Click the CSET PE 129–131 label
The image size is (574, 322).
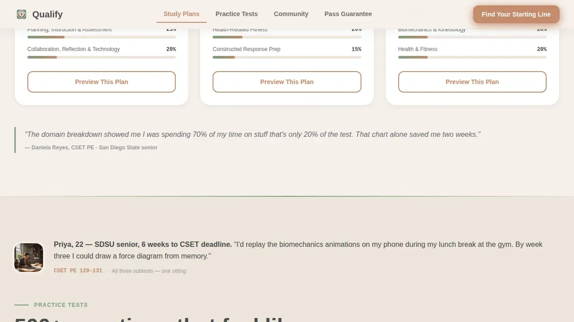coord(78,271)
